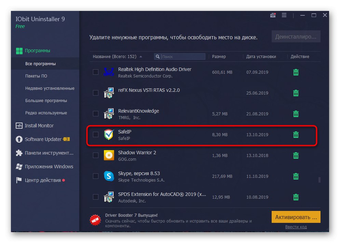340x243 pixels.
Task: Click the Realtek crab program icon
Action: tap(109, 72)
